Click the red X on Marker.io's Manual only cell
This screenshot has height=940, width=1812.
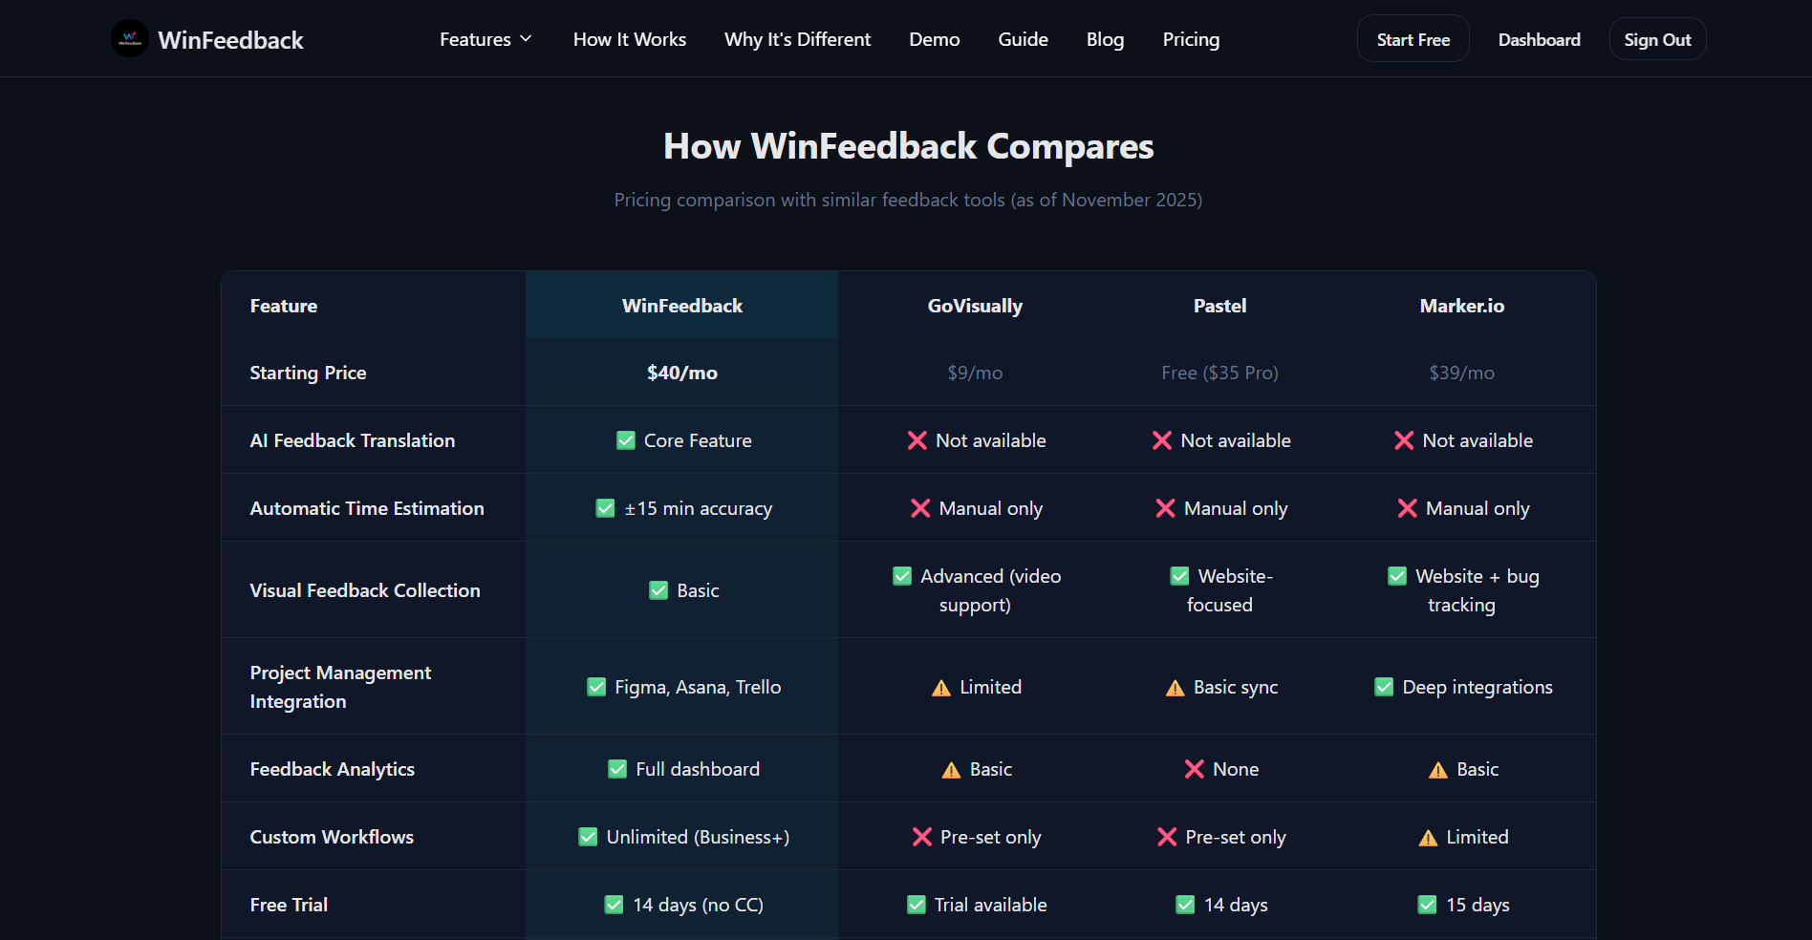tap(1406, 508)
